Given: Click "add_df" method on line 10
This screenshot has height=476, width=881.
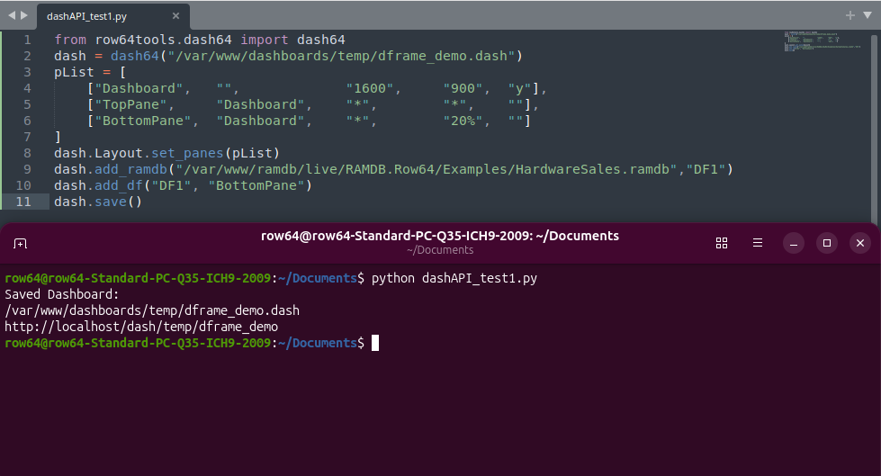Looking at the screenshot, I should point(119,185).
